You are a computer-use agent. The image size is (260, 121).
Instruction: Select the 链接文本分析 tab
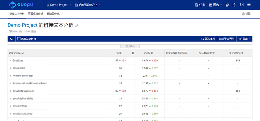[17, 14]
